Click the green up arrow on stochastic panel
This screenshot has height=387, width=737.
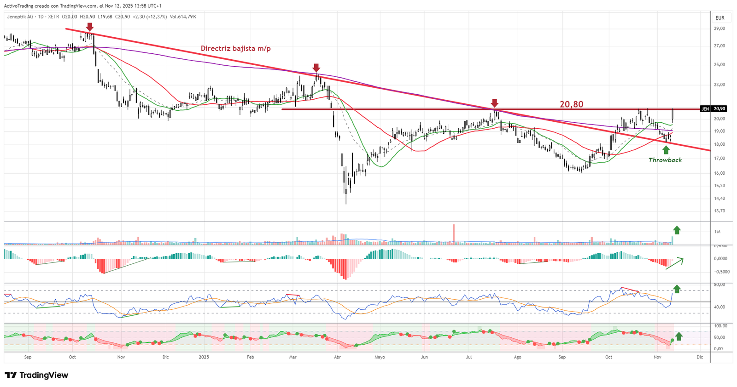click(x=679, y=336)
